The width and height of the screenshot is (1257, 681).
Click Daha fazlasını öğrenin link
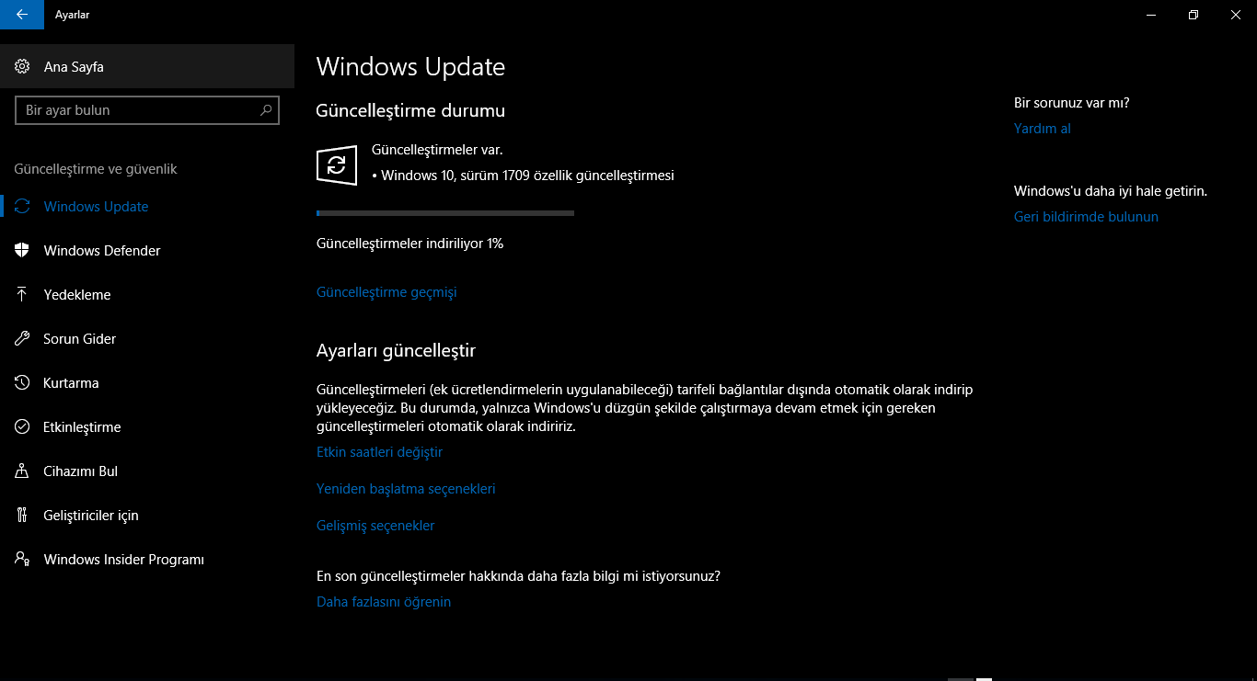384,602
